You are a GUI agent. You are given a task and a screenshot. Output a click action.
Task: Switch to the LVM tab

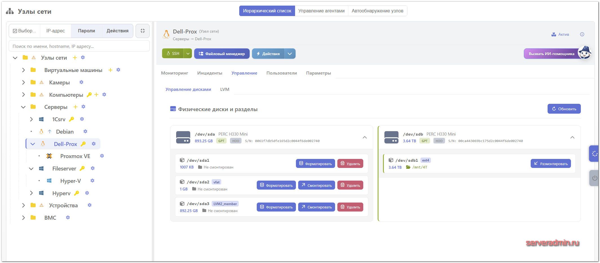[225, 89]
